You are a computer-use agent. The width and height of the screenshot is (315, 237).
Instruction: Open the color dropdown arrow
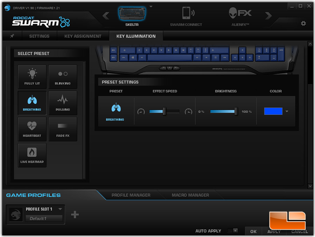click(287, 112)
